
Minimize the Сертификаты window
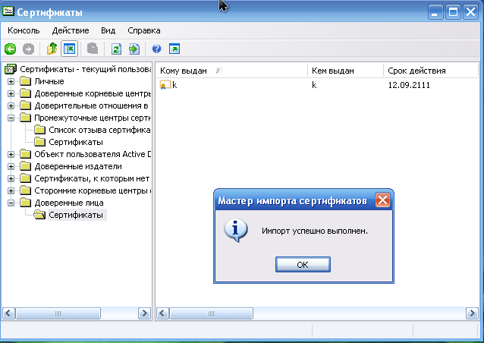(x=435, y=12)
